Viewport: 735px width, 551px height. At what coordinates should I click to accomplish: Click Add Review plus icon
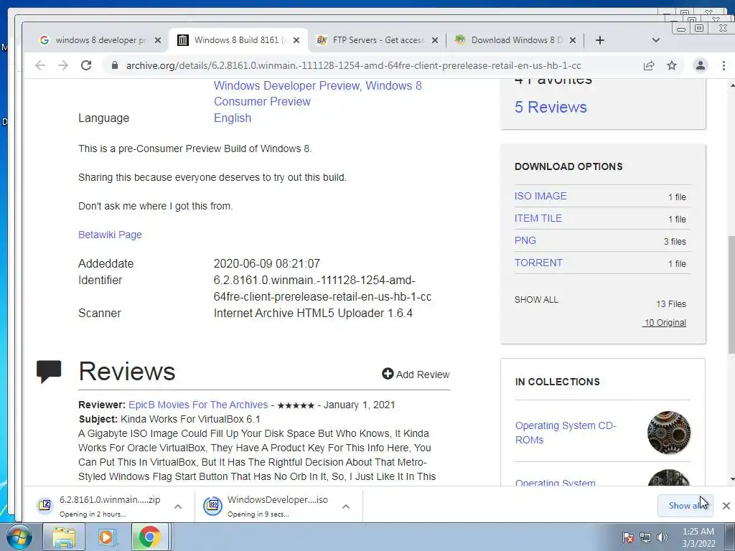[x=388, y=374]
